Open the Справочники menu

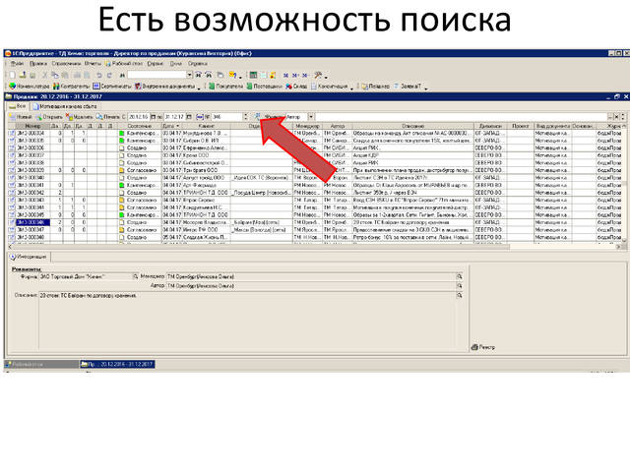[66, 63]
